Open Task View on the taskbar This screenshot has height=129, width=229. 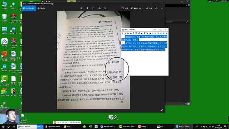[14, 126]
